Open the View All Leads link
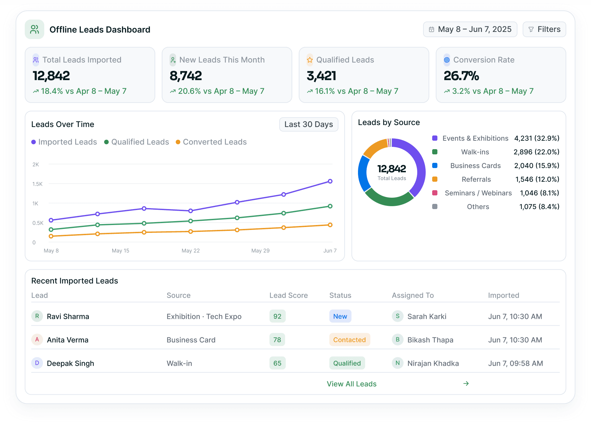Image resolution: width=591 pixels, height=425 pixels. [x=351, y=384]
